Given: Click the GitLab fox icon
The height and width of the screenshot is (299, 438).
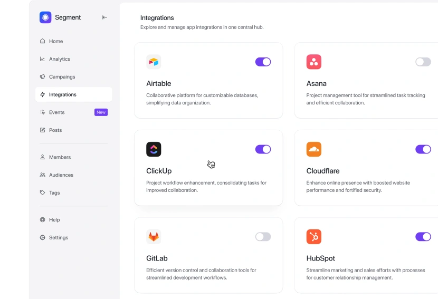Looking at the screenshot, I should [154, 236].
